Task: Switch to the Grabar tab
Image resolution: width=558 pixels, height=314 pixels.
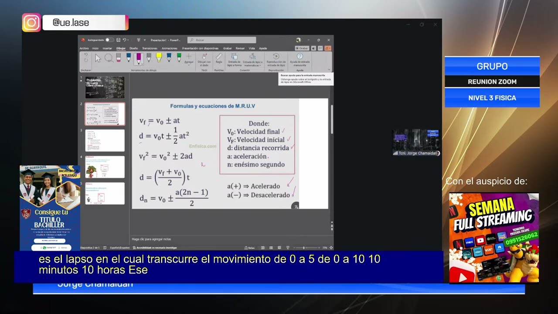Action: [228, 48]
